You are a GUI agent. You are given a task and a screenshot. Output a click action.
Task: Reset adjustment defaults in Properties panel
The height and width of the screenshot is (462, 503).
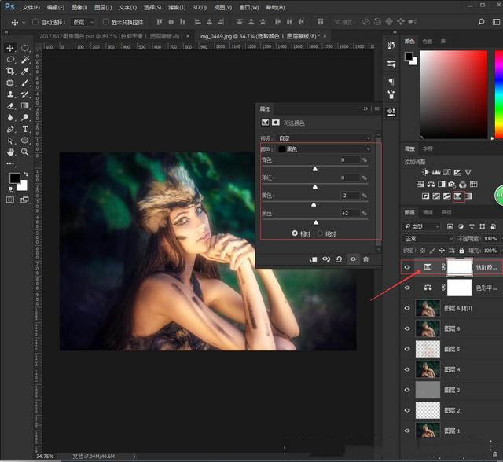[x=340, y=258]
